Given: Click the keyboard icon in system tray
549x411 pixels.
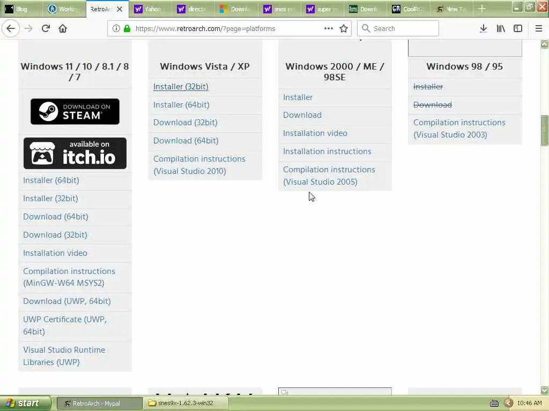Looking at the screenshot, I should click(494, 404).
